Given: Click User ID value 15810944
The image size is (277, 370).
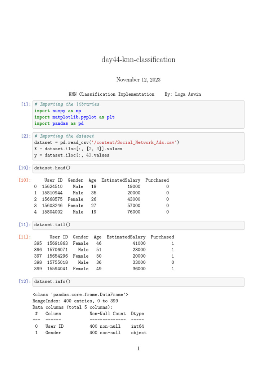Looking at the screenshot, I should point(52,193).
